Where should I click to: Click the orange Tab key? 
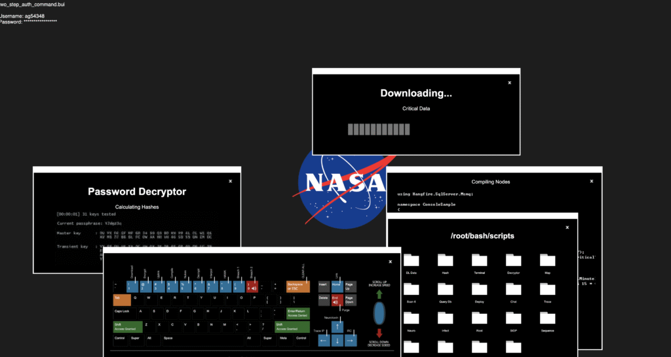pos(122,299)
